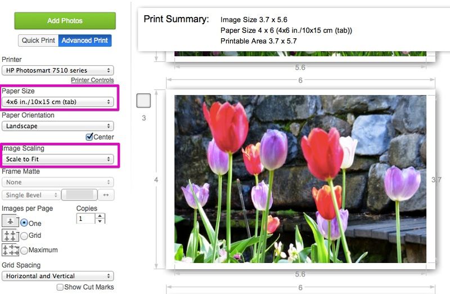Select the Grid images per page radio
The height and width of the screenshot is (294, 450).
(x=24, y=236)
